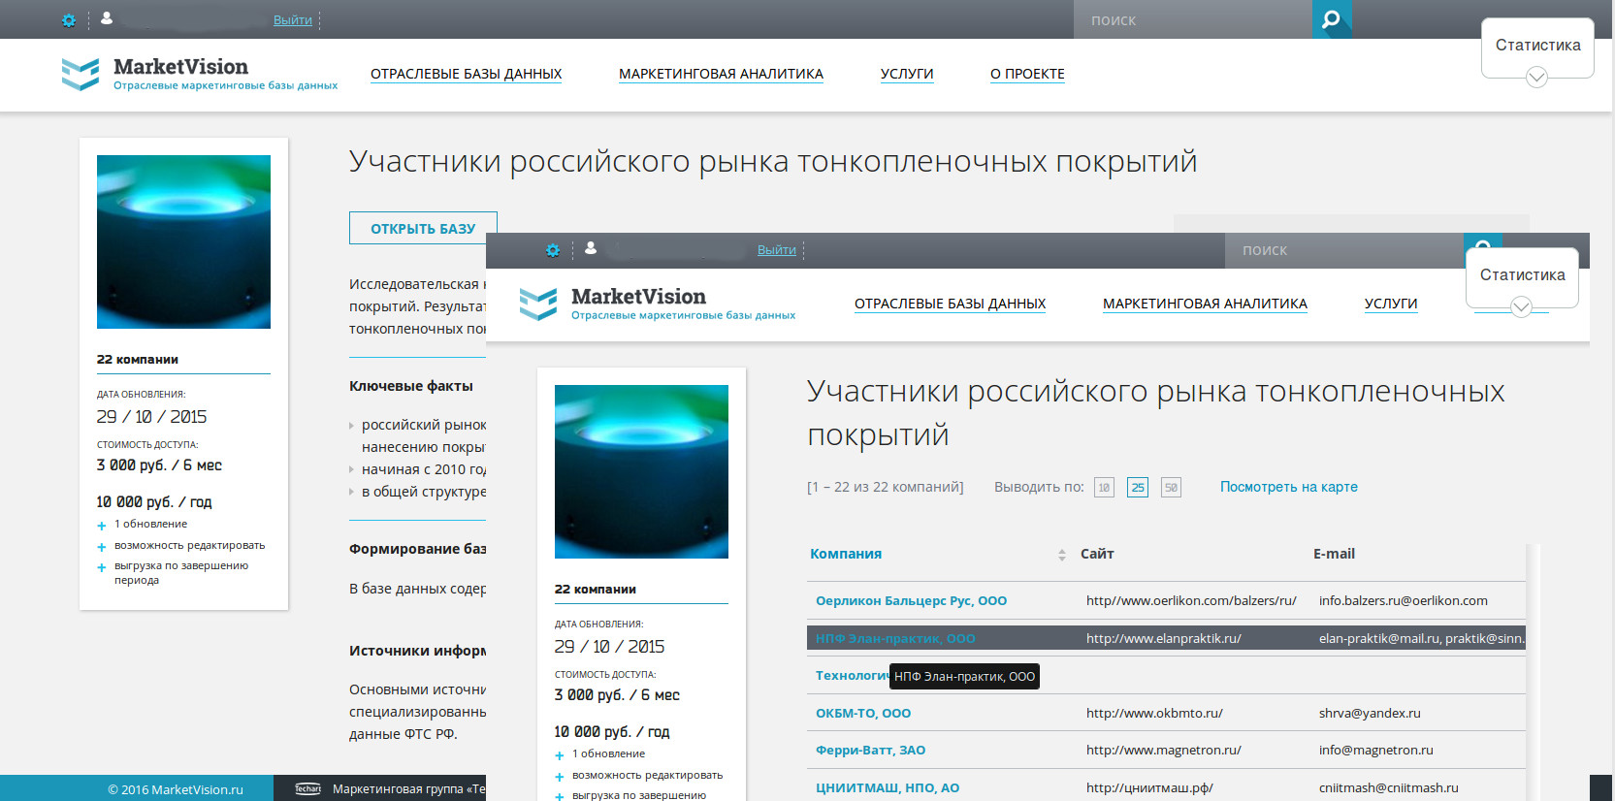Click the sort arrows icon in the Компания column header
The image size is (1615, 801).
[x=1062, y=555]
